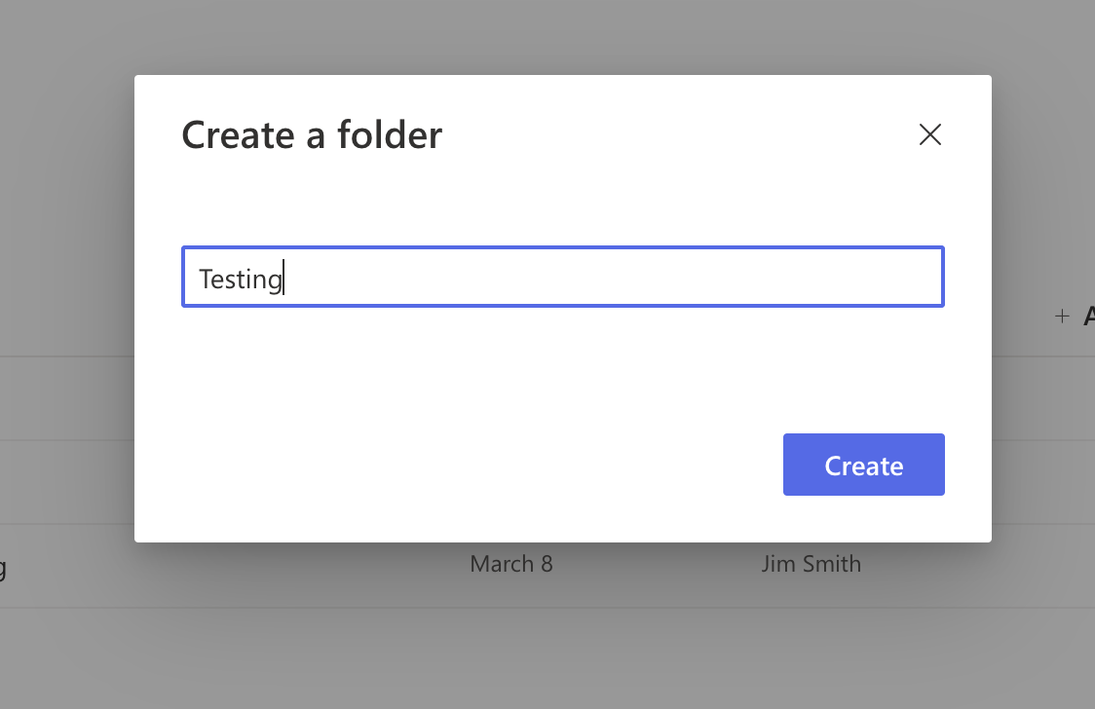This screenshot has height=709, width=1095.
Task: Select the X close glyph in the dialog corner
Action: tap(930, 134)
